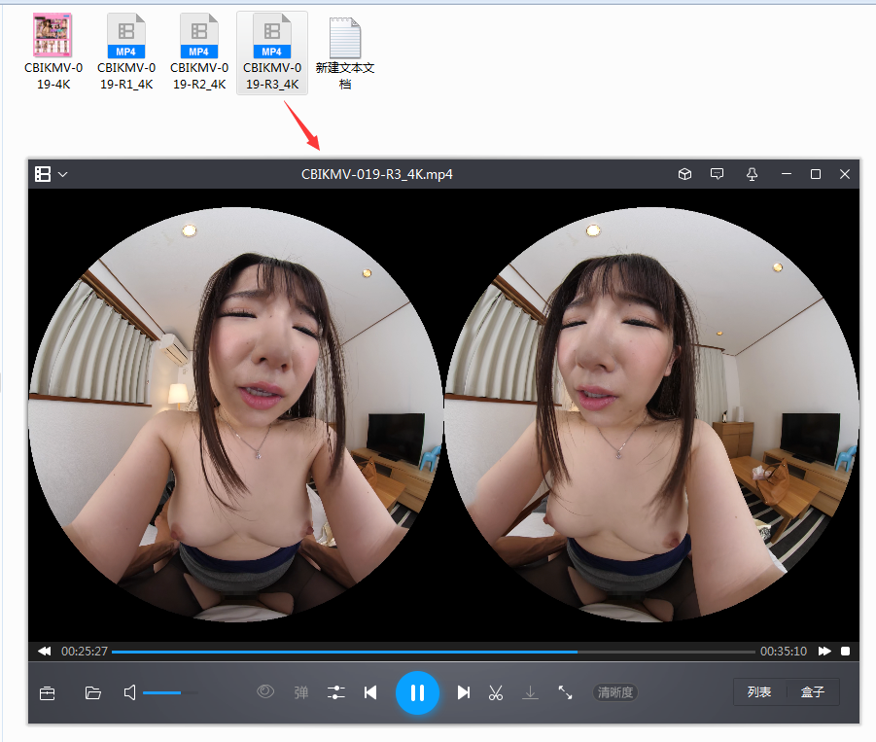Open the 清晰度 quality selector

(615, 692)
